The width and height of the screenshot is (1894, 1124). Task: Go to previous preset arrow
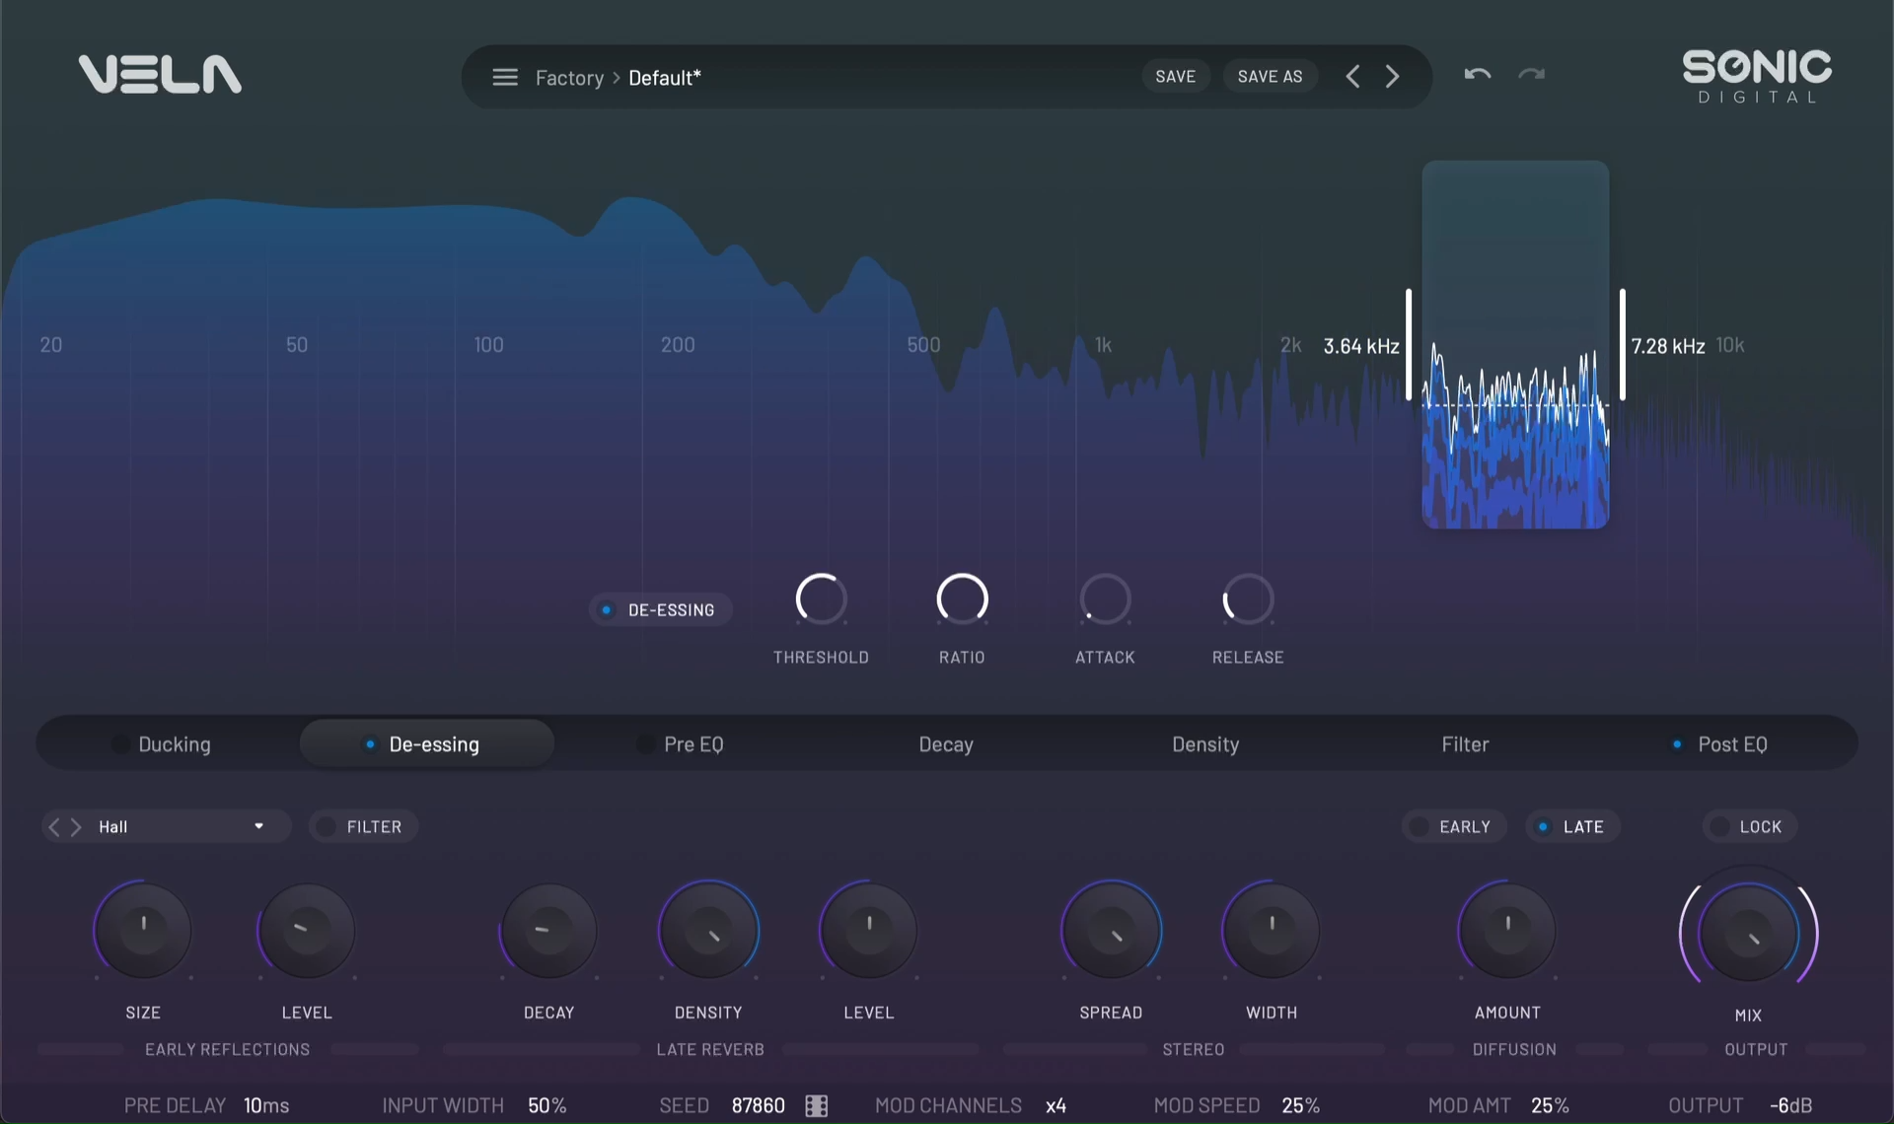pos(1352,77)
